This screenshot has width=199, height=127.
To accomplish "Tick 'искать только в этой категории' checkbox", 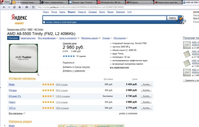I will [44, 22].
